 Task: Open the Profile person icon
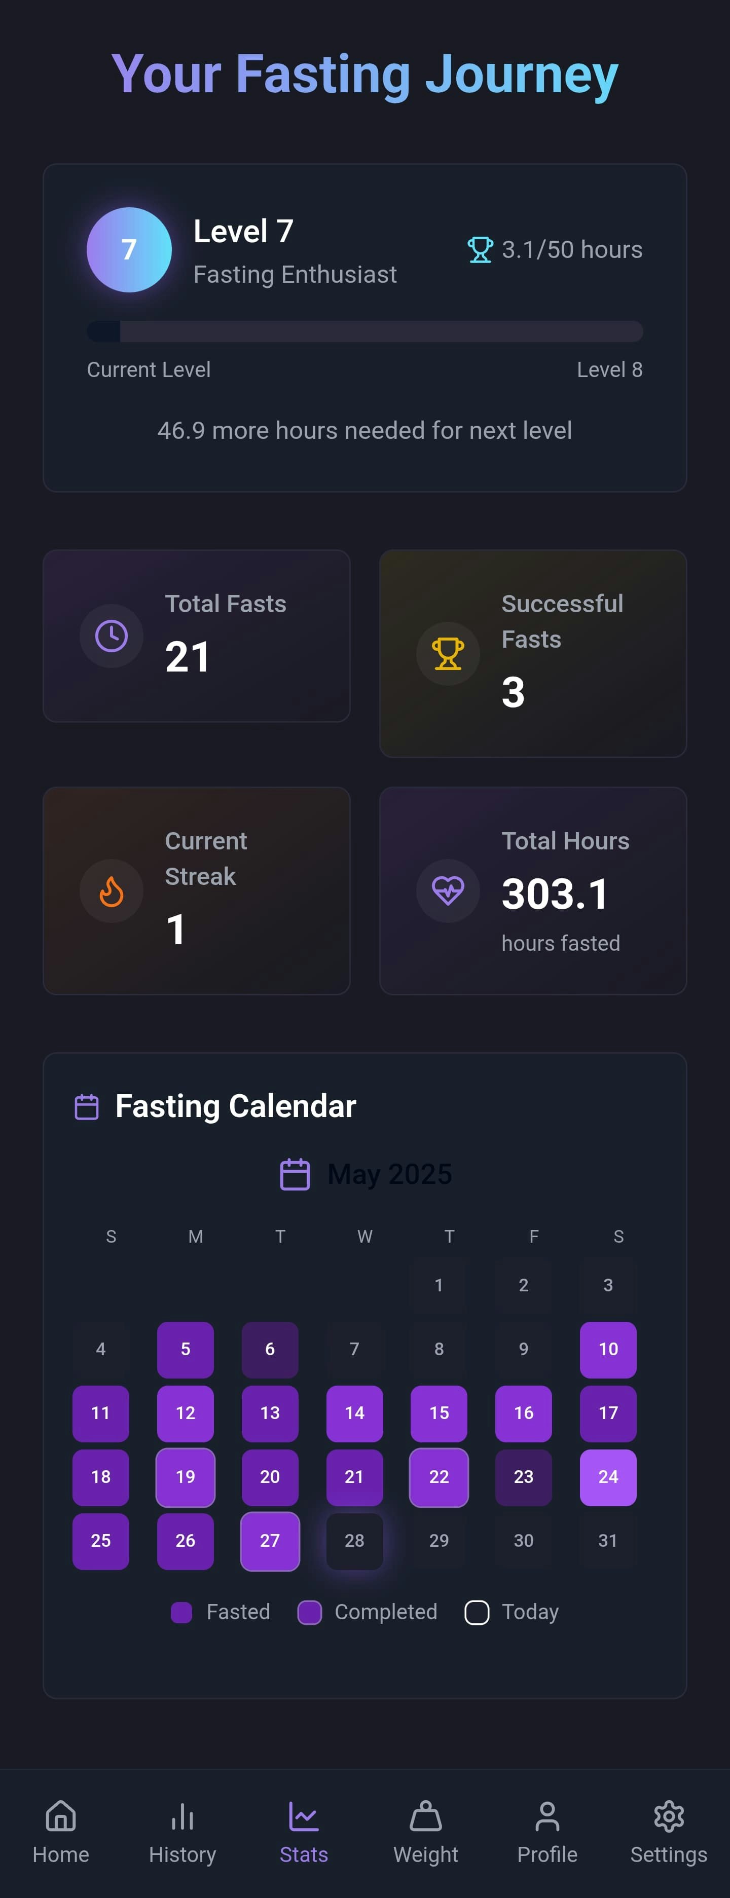tap(547, 1816)
